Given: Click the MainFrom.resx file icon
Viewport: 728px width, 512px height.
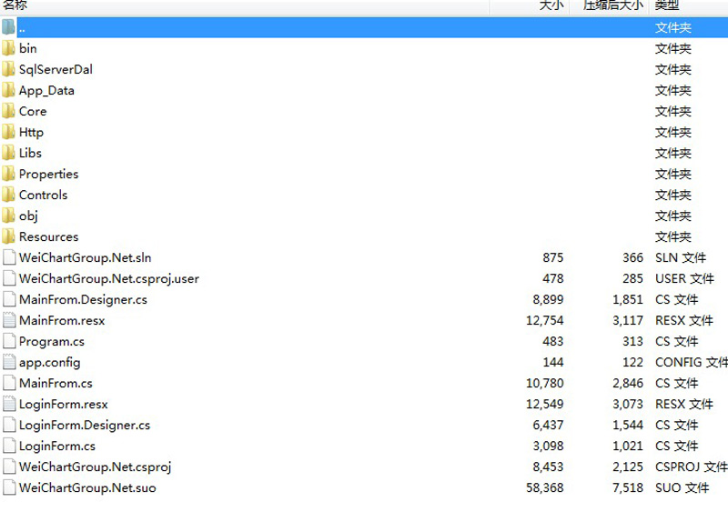Looking at the screenshot, I should (x=9, y=320).
